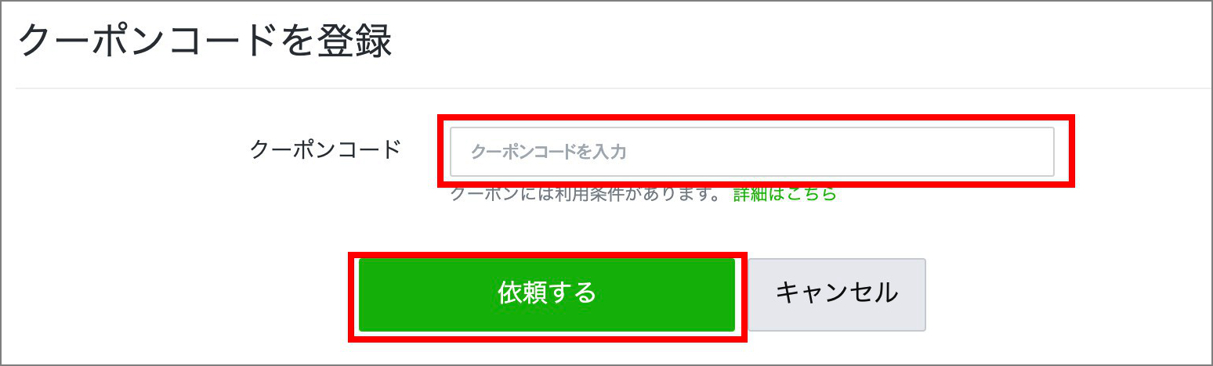This screenshot has height=366, width=1213.
Task: Click the クーポンコード input field
Action: 752,152
